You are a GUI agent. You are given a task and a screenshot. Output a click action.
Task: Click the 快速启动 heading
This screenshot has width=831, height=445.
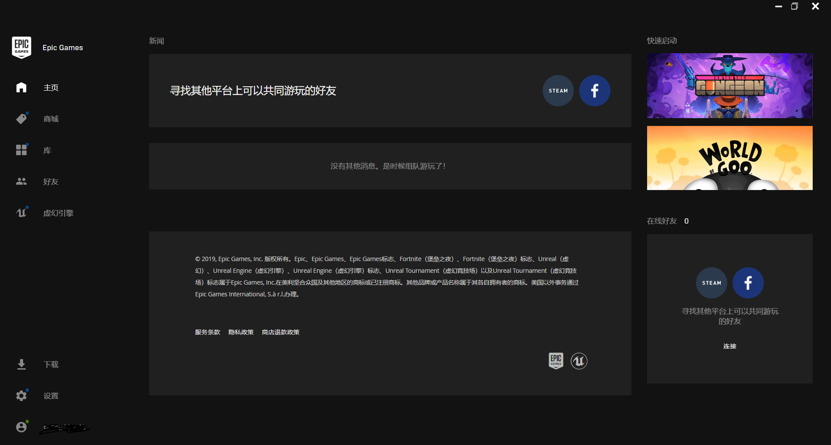pos(662,41)
